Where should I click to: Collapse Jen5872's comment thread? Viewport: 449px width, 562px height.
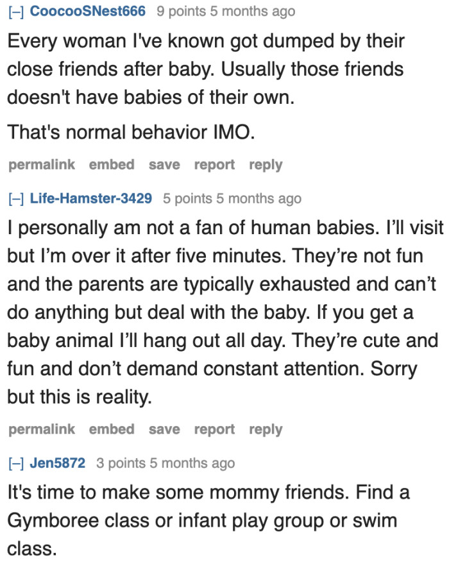pos(15,463)
